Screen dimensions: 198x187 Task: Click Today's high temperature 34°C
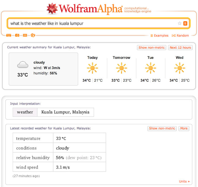[87, 80]
